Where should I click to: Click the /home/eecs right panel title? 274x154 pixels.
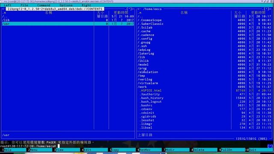point(152,9)
